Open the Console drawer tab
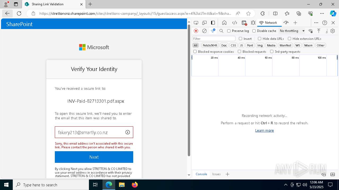 click(201, 174)
